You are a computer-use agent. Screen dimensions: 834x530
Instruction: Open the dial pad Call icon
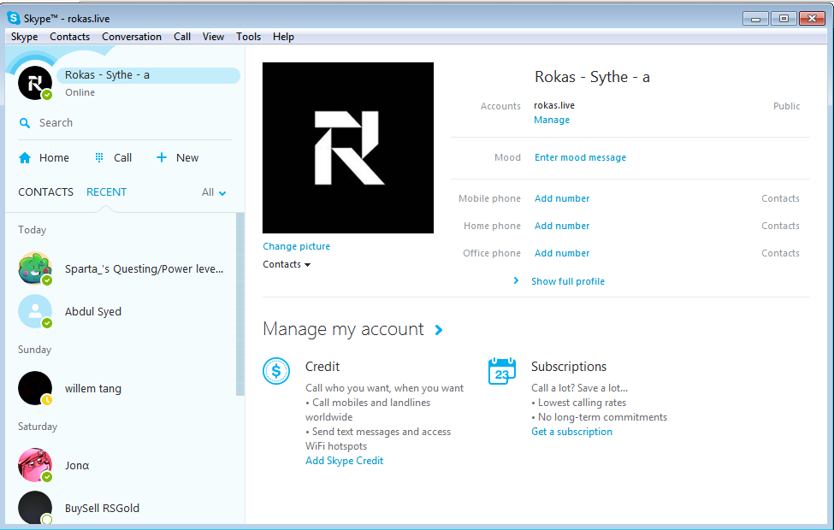tap(99, 157)
